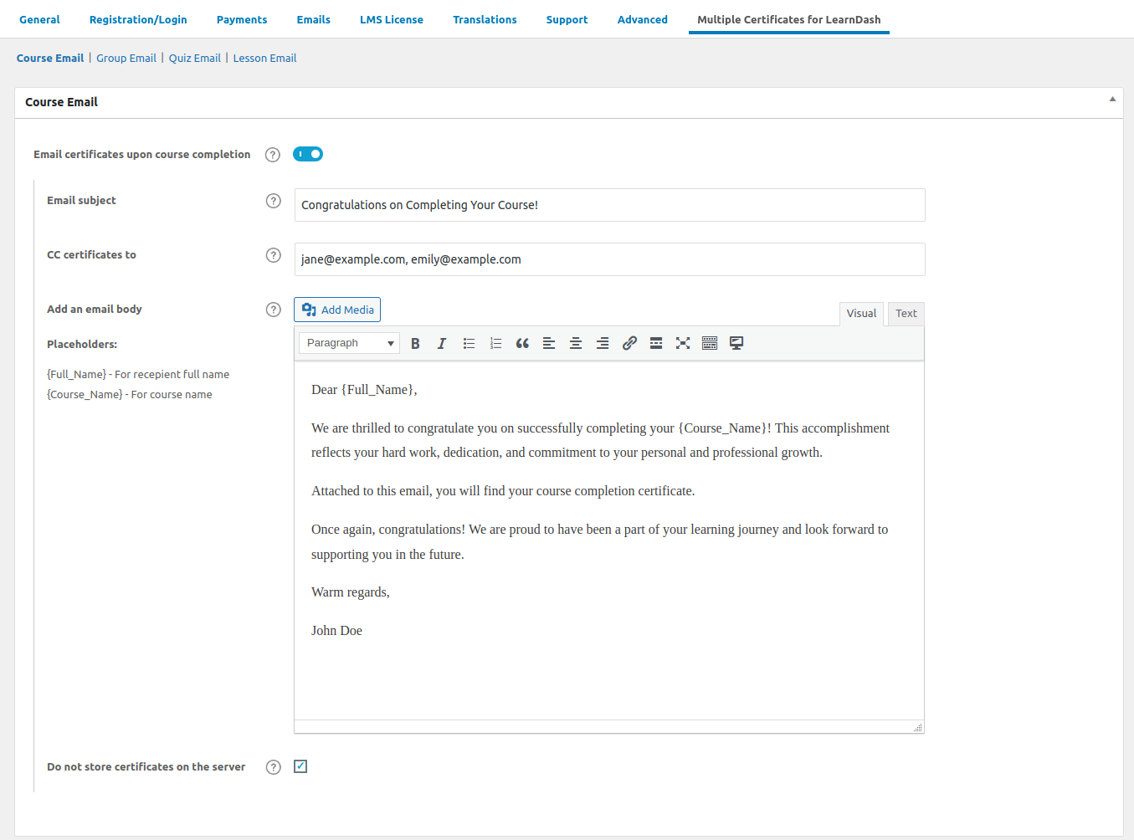Toggle the editor toolbar (kitchen sink)

click(x=710, y=343)
